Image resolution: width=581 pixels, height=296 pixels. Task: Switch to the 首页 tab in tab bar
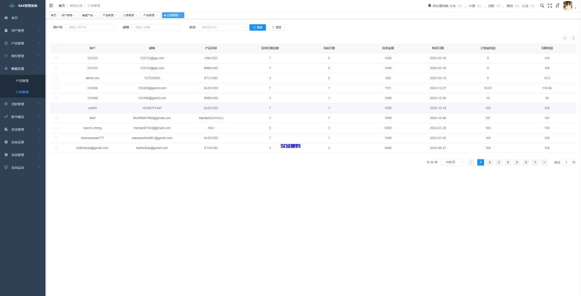click(53, 15)
